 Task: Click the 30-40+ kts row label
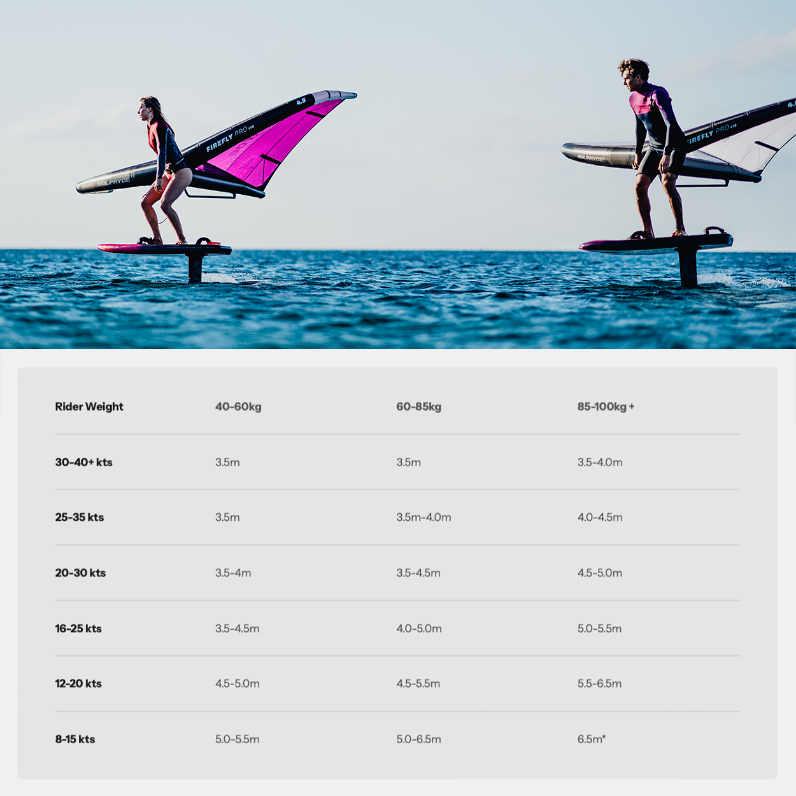83,462
